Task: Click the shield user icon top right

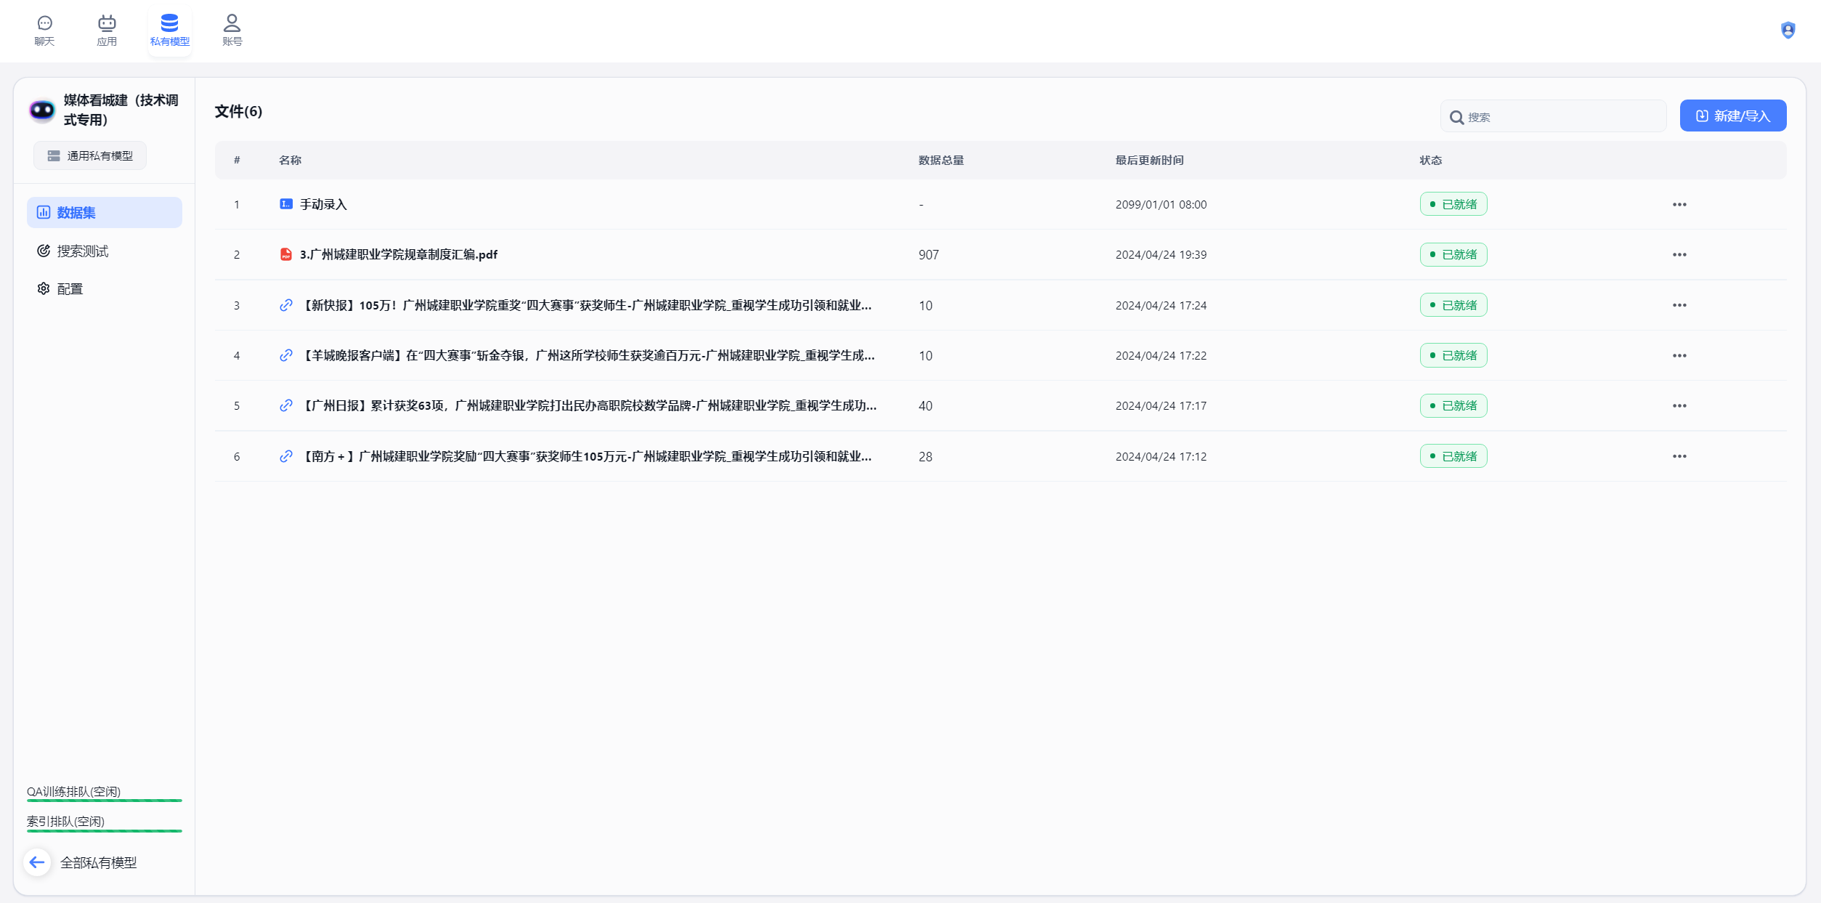Action: point(1788,30)
